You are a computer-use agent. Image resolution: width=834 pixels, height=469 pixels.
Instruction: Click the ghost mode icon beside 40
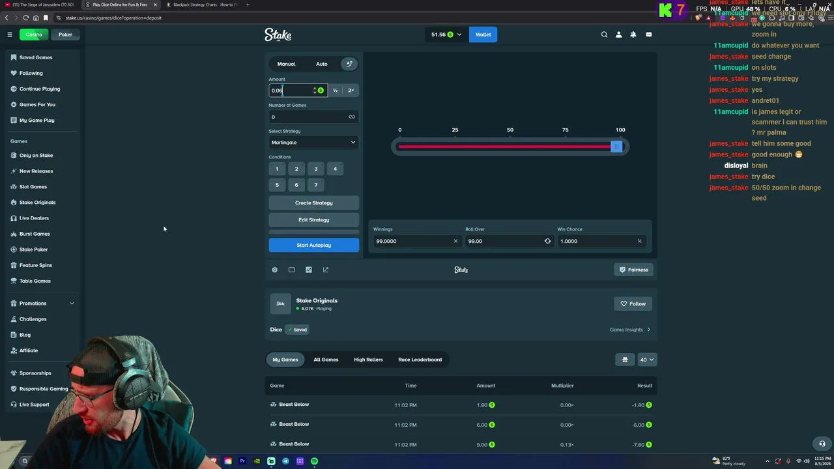pos(625,360)
